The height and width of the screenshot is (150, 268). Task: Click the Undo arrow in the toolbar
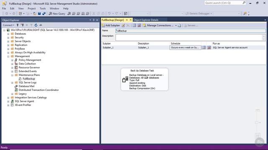(x=109, y=14)
